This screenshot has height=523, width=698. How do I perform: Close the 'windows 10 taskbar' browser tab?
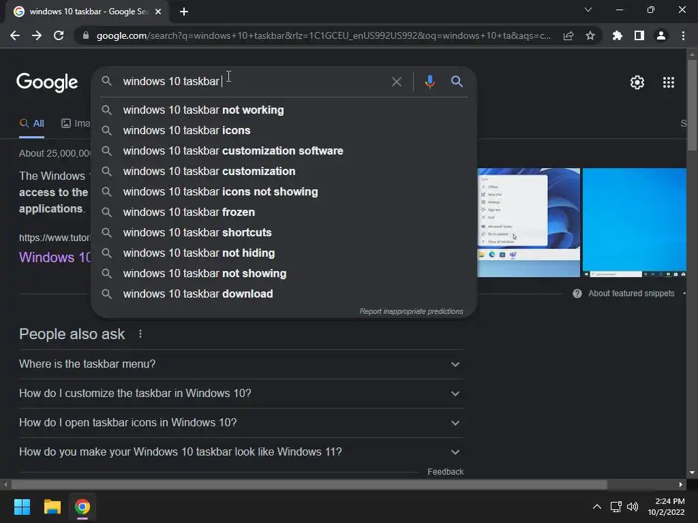(x=158, y=12)
